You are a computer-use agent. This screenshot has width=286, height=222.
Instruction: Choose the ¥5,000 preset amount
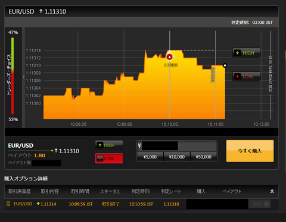pos(150,157)
